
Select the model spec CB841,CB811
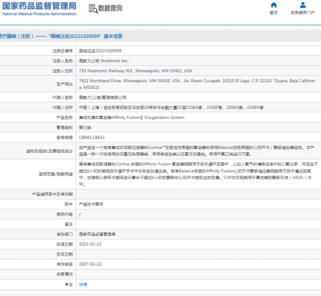(92, 138)
